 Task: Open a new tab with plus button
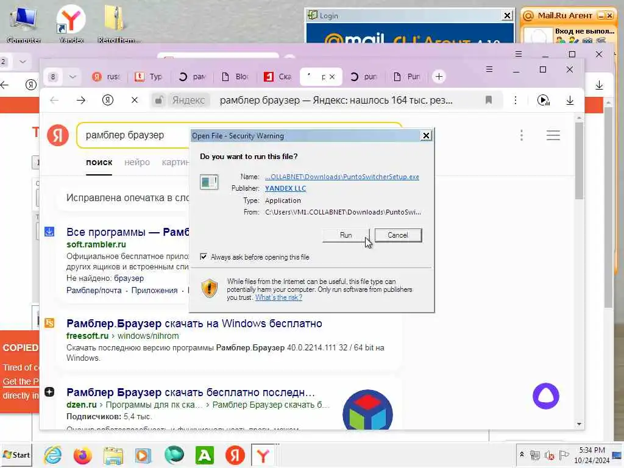coord(439,76)
